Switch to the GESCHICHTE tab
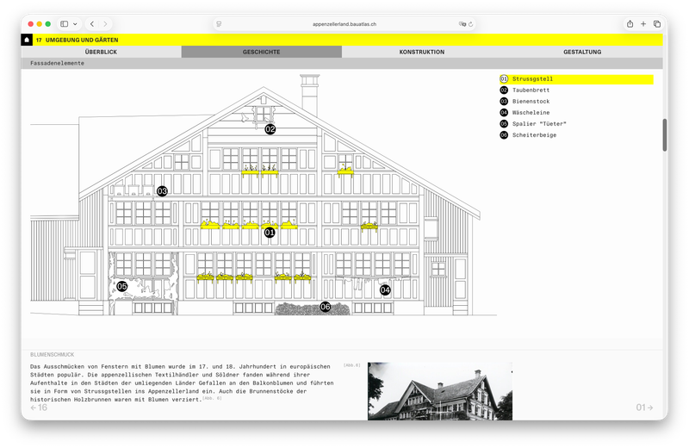 pyautogui.click(x=262, y=52)
